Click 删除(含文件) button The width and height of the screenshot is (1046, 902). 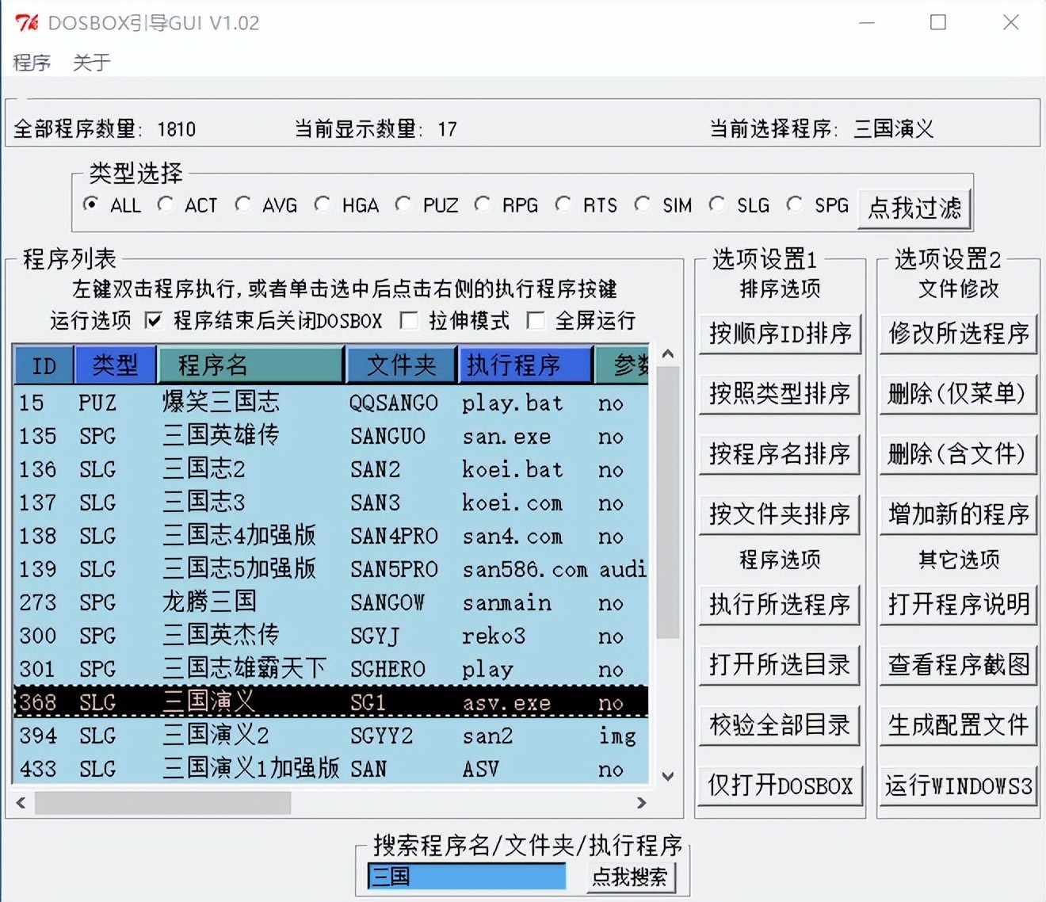959,453
